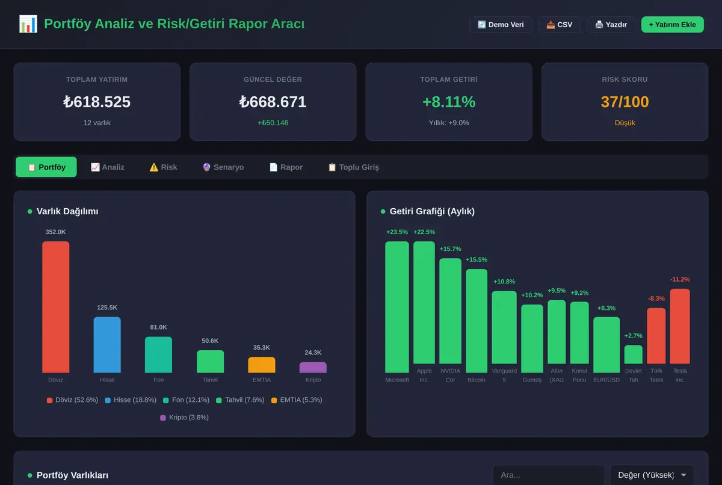This screenshot has height=485, width=722.
Task: Open the Analiz tab
Action: click(107, 167)
